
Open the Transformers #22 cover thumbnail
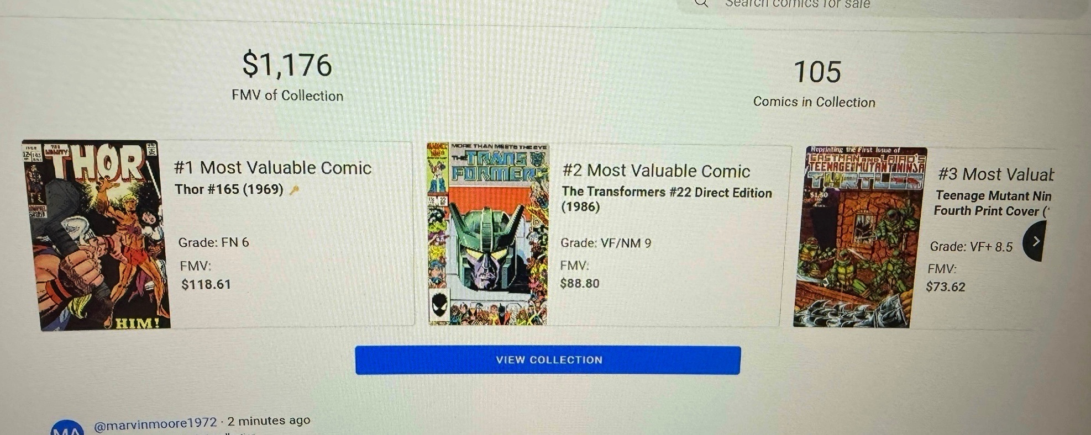pos(487,234)
